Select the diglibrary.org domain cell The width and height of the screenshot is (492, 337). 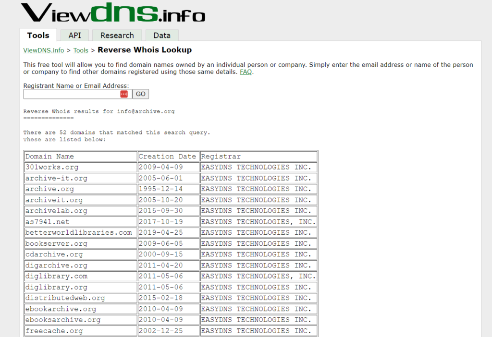click(x=81, y=287)
